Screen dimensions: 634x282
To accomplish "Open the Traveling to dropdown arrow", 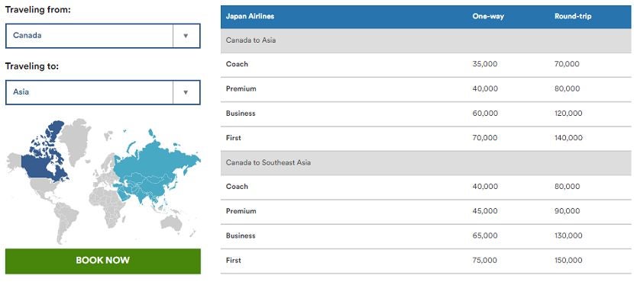I will pos(186,92).
